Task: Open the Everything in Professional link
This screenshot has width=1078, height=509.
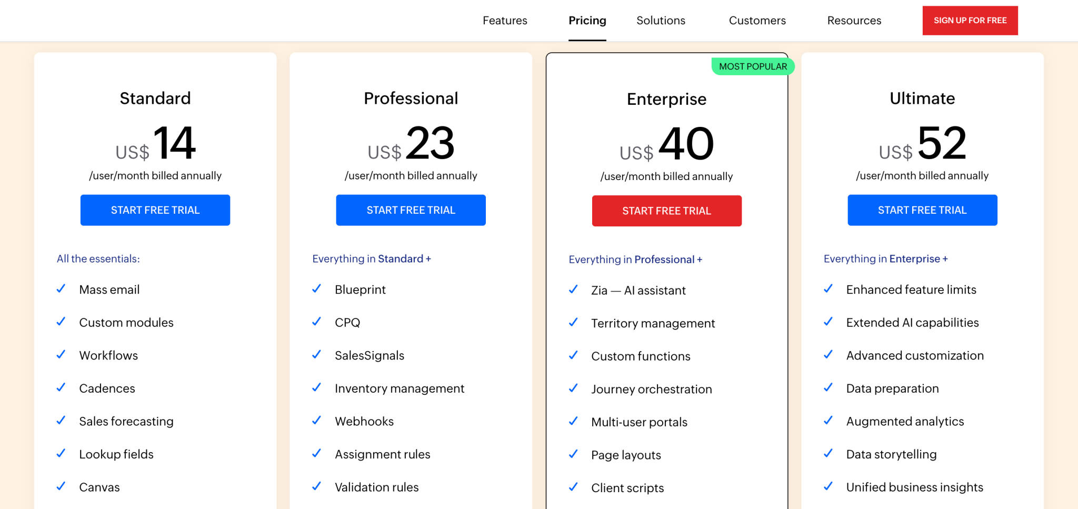Action: point(635,259)
